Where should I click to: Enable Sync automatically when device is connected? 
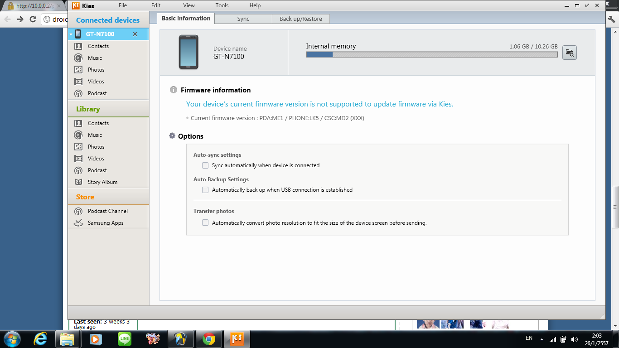tap(205, 165)
